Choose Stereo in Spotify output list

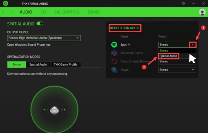177,51
